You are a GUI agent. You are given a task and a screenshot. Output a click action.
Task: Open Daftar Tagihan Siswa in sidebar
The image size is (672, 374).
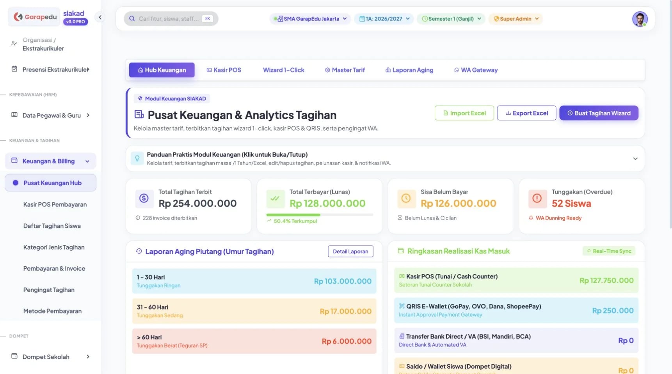click(52, 226)
